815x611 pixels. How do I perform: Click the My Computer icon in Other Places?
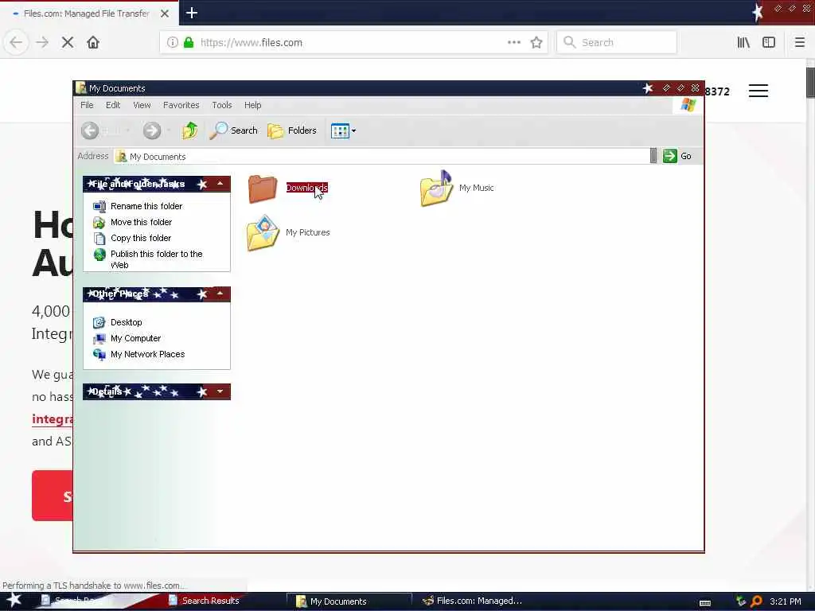point(99,339)
